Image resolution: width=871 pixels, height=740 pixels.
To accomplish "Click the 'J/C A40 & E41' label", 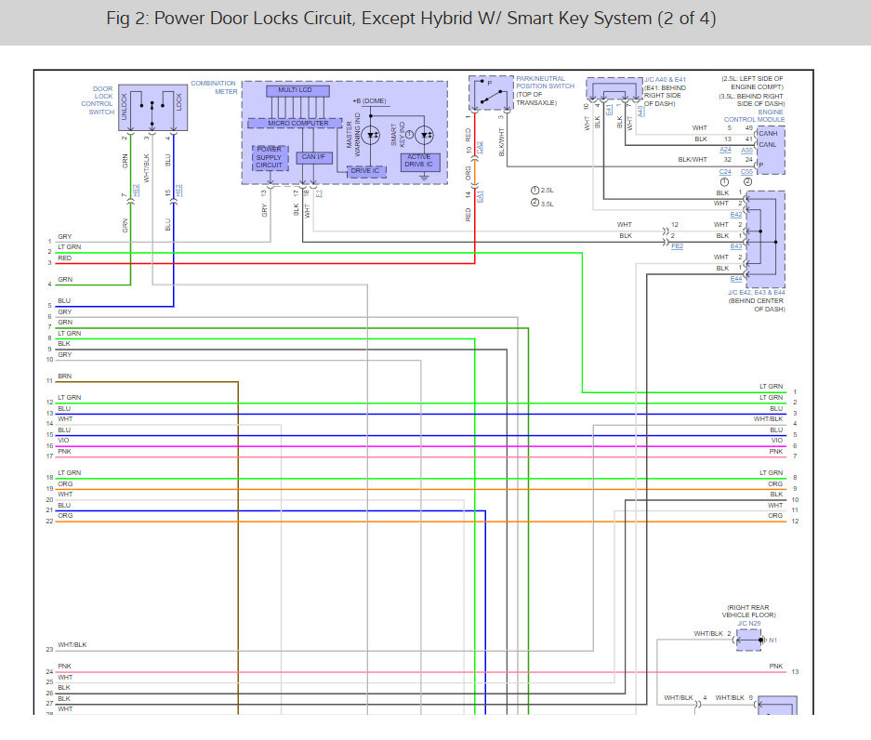I will (x=665, y=79).
